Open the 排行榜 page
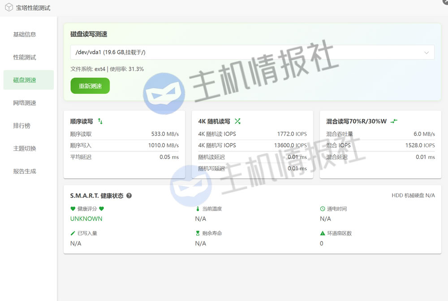 pyautogui.click(x=22, y=126)
